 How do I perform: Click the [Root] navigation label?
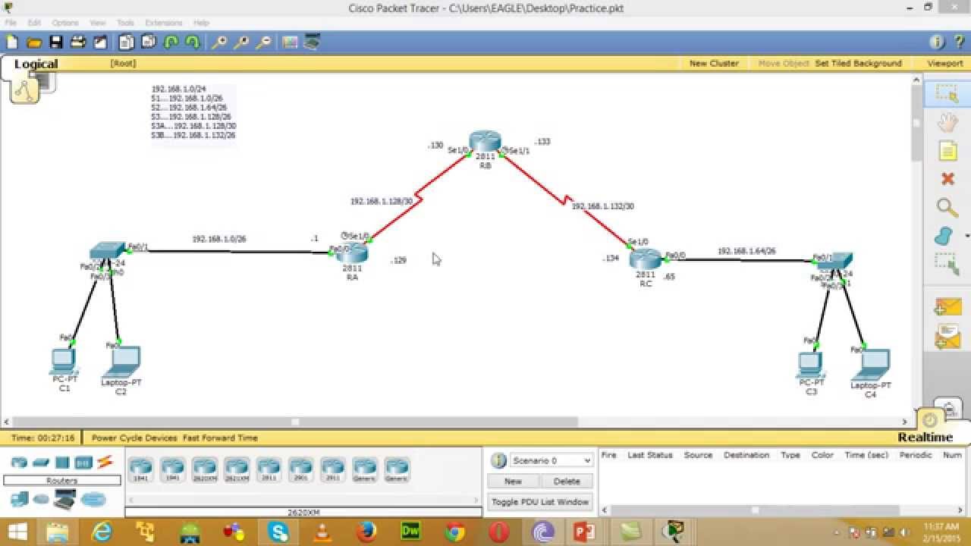(x=123, y=63)
